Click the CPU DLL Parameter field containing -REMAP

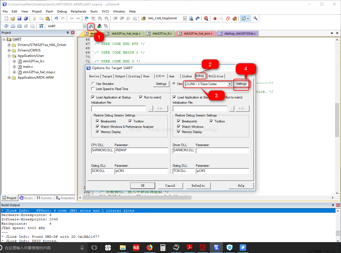click(x=141, y=150)
